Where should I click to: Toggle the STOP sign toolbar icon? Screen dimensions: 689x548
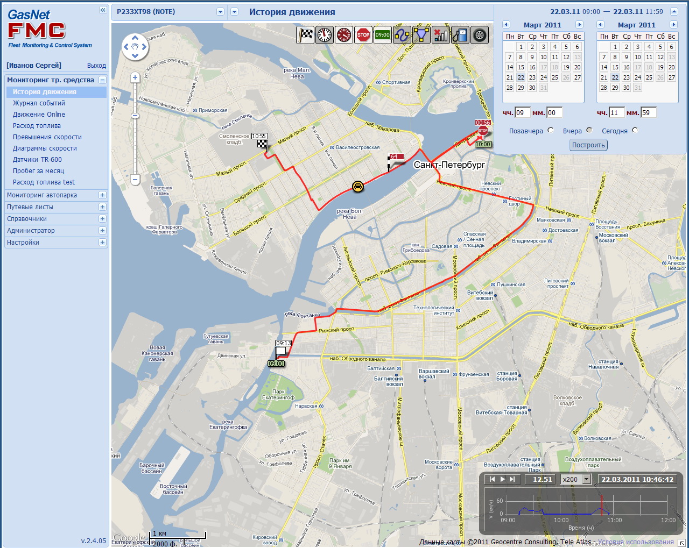coord(363,35)
